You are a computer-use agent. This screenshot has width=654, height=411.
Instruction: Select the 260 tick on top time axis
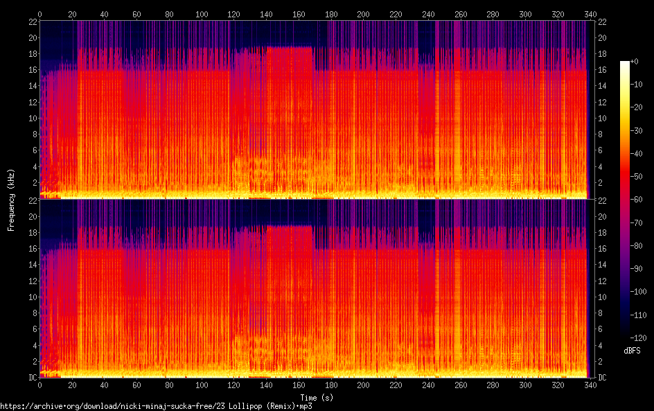pos(461,14)
